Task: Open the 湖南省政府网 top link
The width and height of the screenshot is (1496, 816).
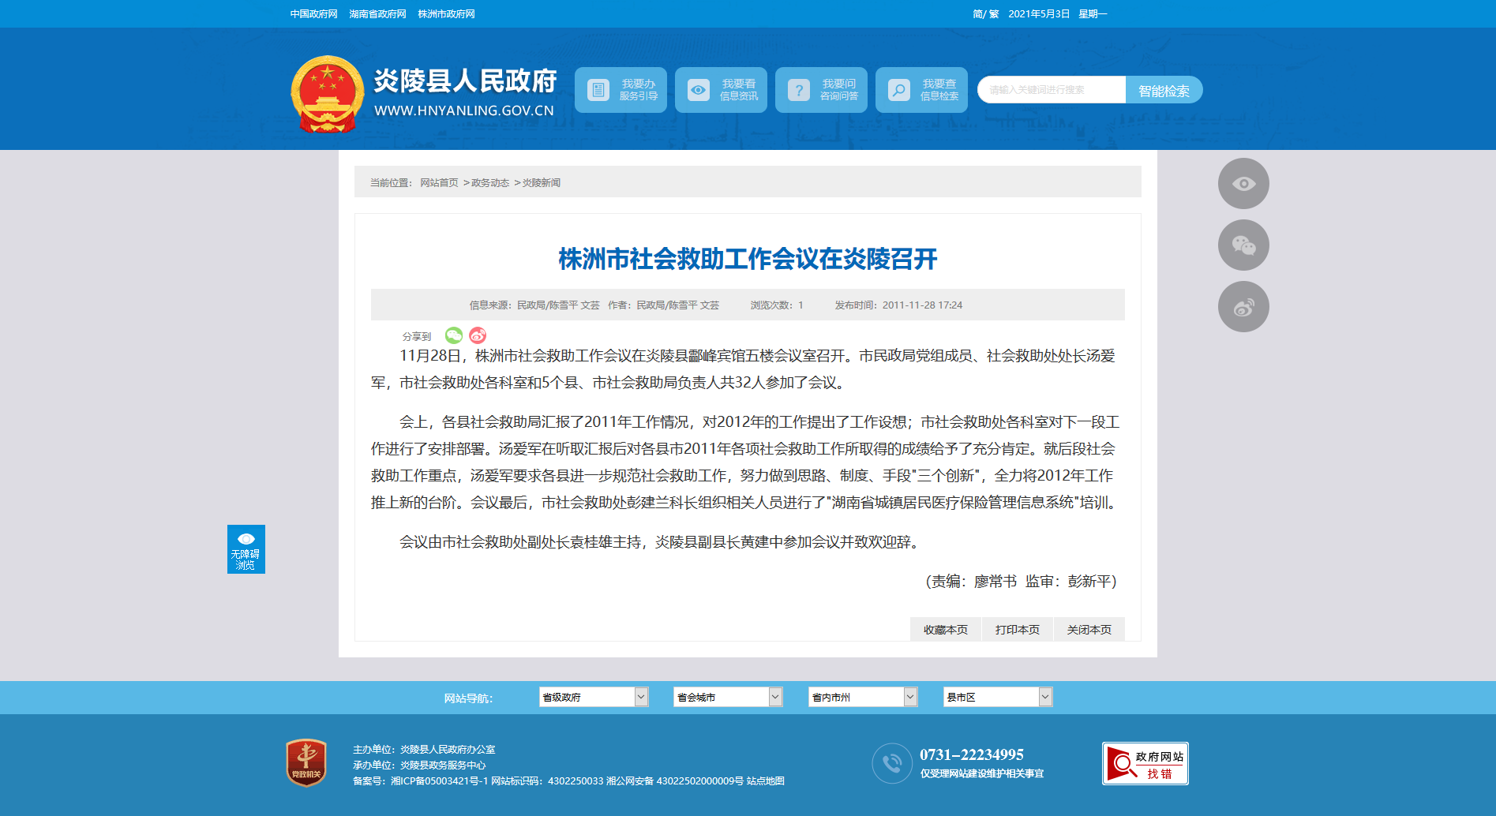Action: (x=377, y=14)
